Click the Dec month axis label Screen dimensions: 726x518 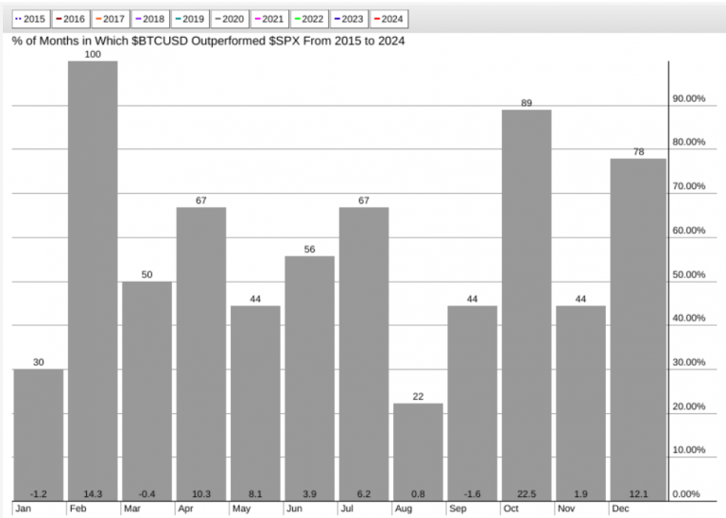(620, 509)
